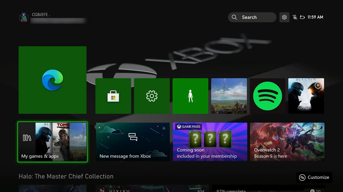Launch the landscape game tile beside Spotify
343x192 pixels.
click(x=229, y=96)
